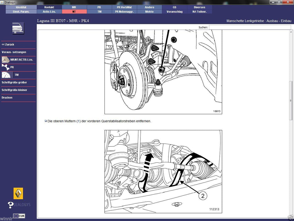Viewport: 294px width, 221px height.
Task: Click the bullet before 'Die oberen Muttern'
Action: 46,121
